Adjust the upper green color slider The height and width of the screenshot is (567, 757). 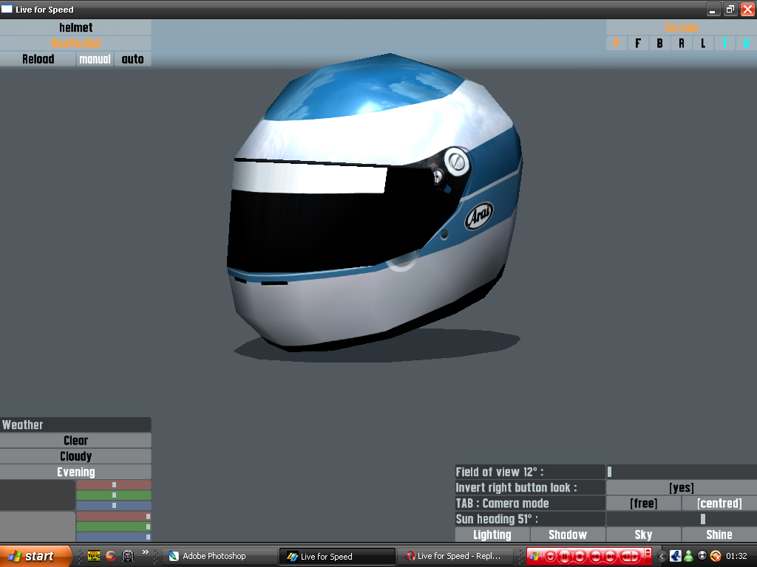coord(114,495)
